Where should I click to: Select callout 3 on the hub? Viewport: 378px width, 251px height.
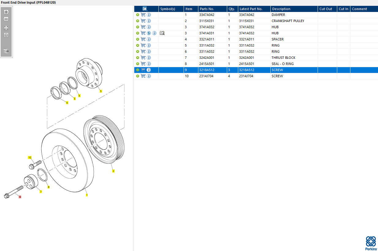(x=101, y=91)
